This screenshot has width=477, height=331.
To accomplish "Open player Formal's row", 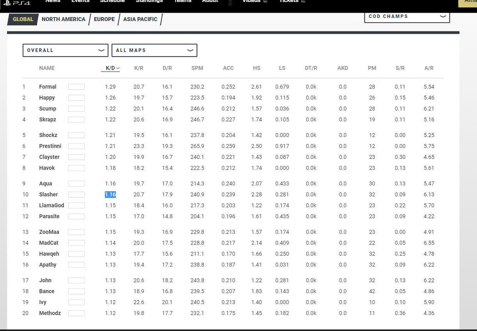I will 48,87.
